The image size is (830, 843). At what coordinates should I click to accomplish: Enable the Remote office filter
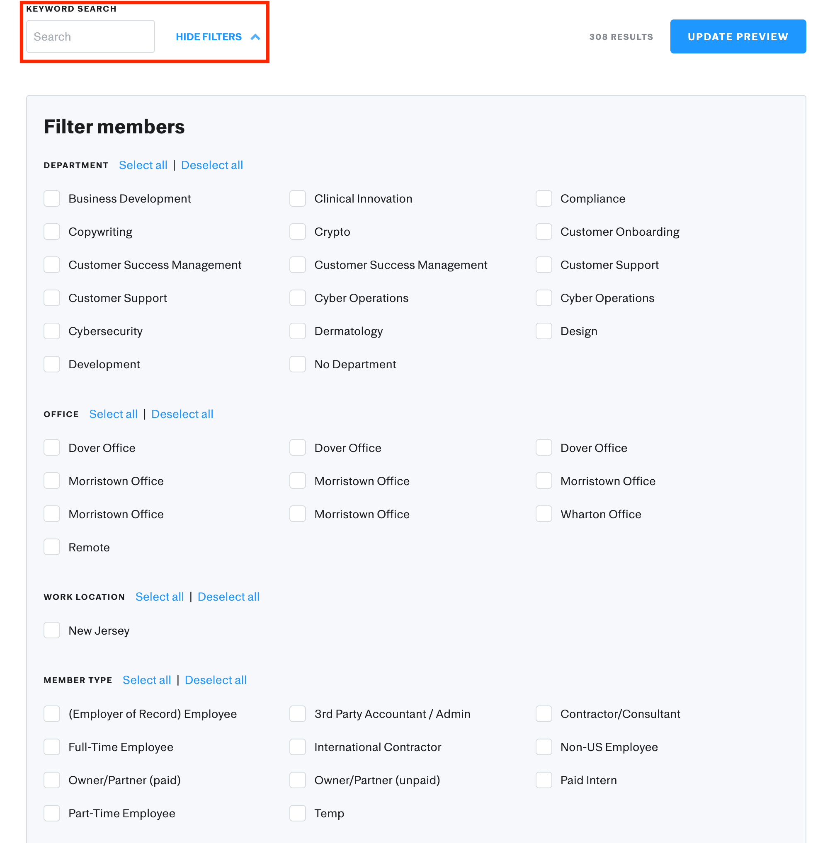[52, 547]
